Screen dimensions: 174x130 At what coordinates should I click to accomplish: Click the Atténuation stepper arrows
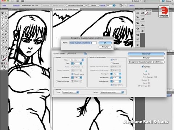tap(72, 78)
